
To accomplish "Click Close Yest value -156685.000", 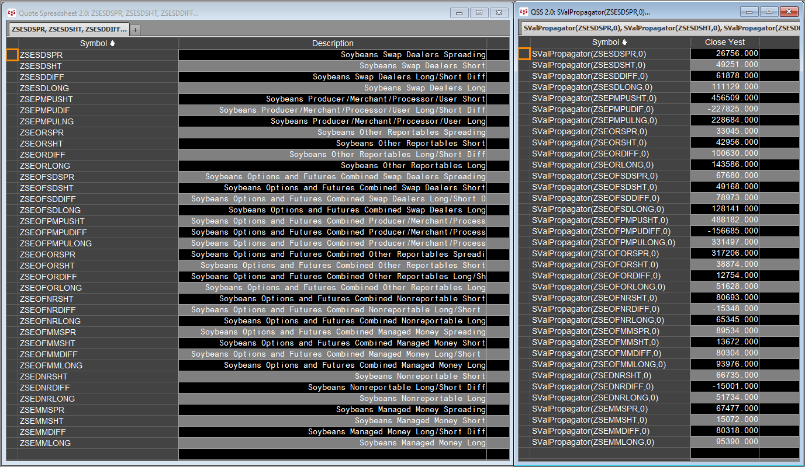I will [724, 231].
